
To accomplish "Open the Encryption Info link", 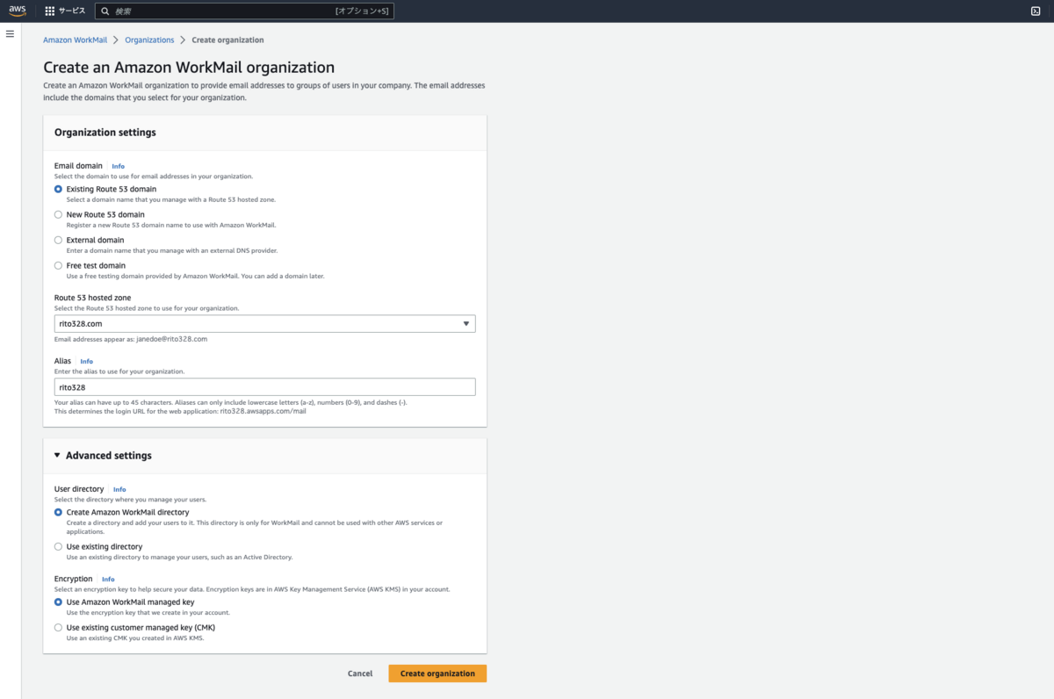I will coord(108,578).
